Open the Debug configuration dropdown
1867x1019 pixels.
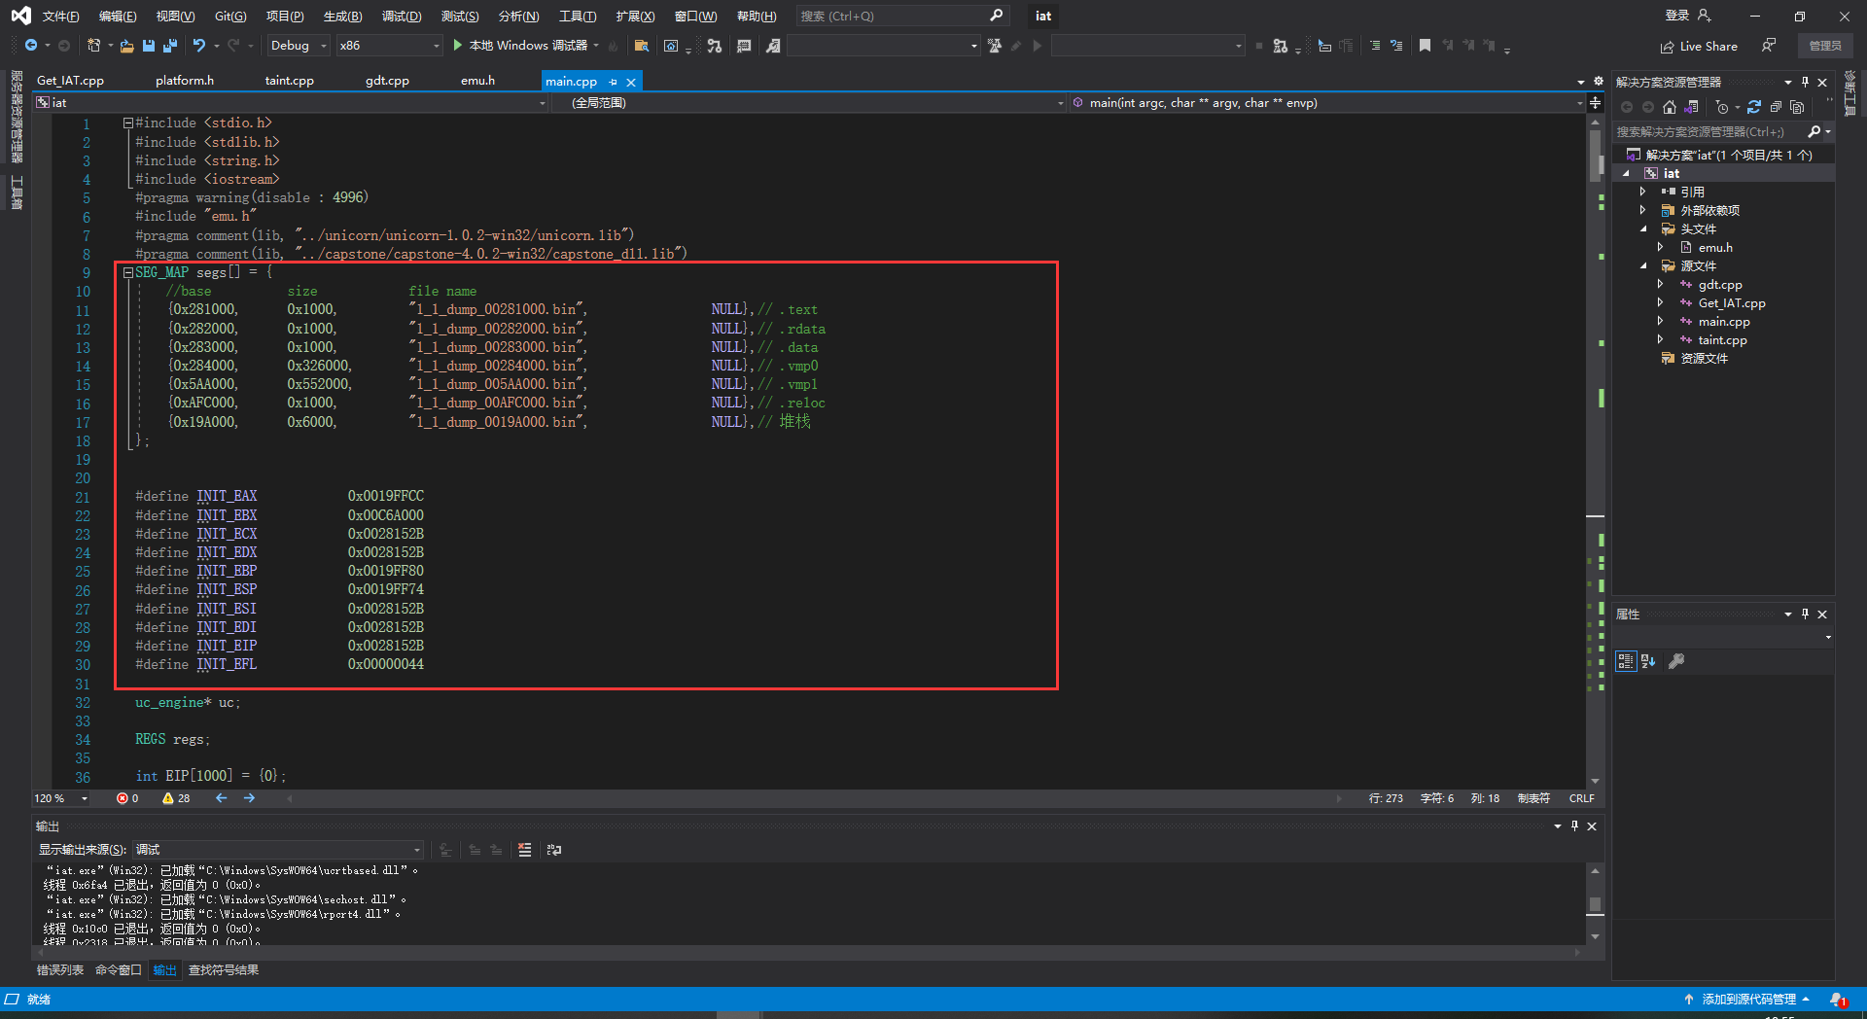(299, 46)
